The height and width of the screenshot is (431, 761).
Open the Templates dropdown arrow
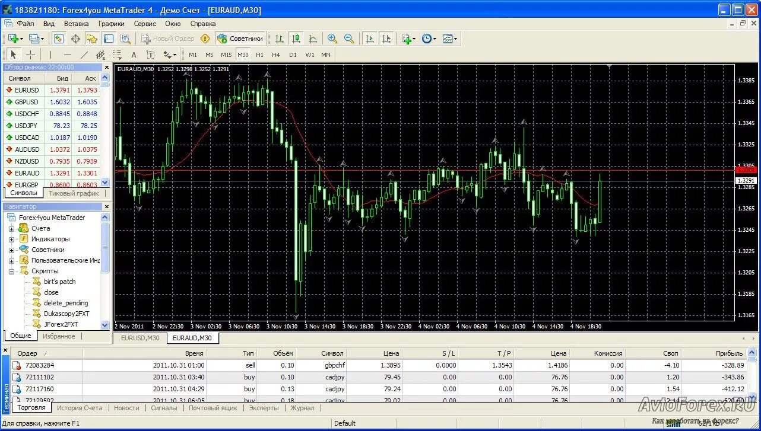pyautogui.click(x=456, y=39)
